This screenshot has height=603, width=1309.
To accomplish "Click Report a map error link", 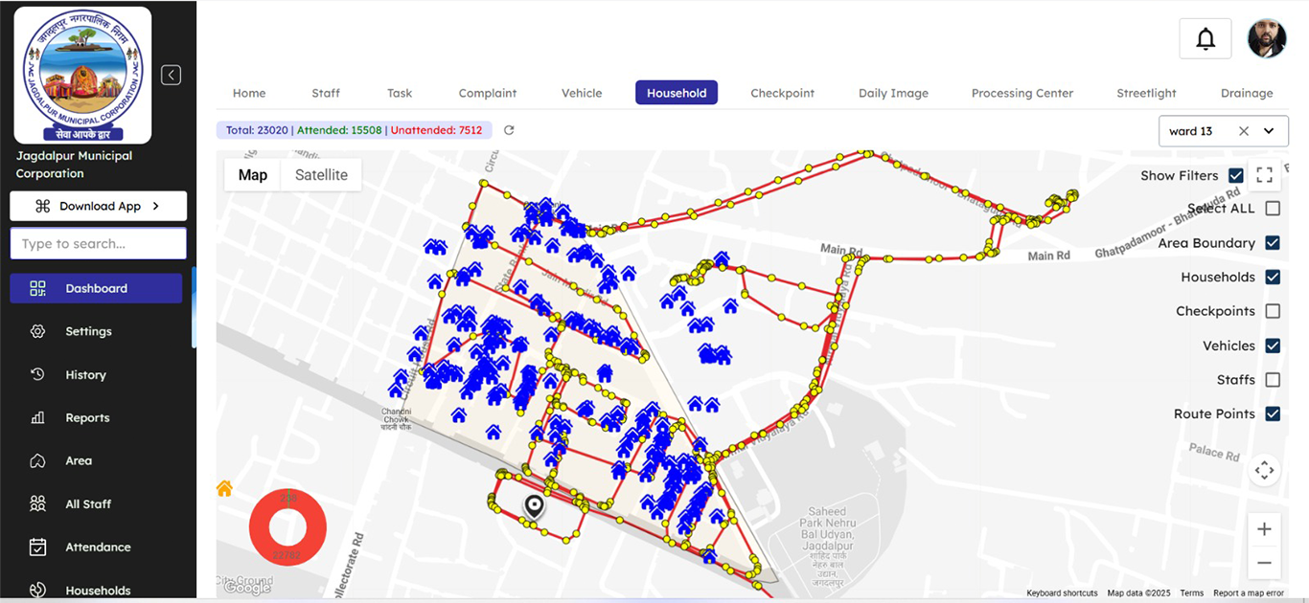I will [1248, 593].
